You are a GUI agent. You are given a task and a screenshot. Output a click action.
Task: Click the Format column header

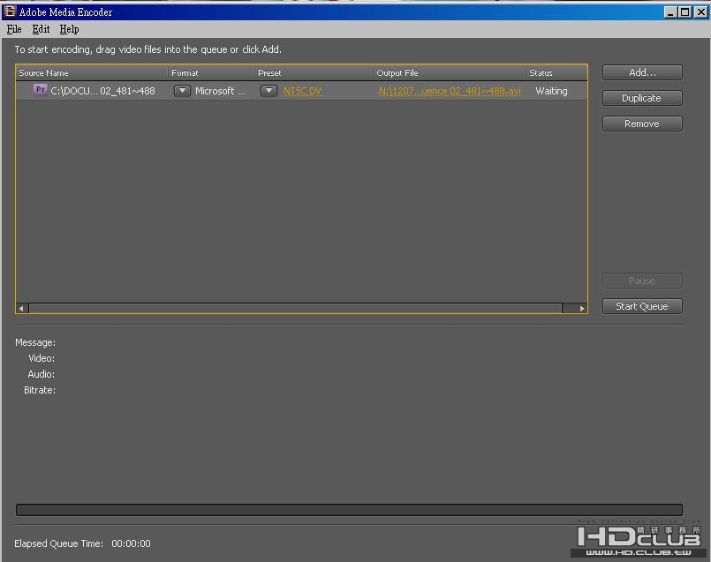211,73
